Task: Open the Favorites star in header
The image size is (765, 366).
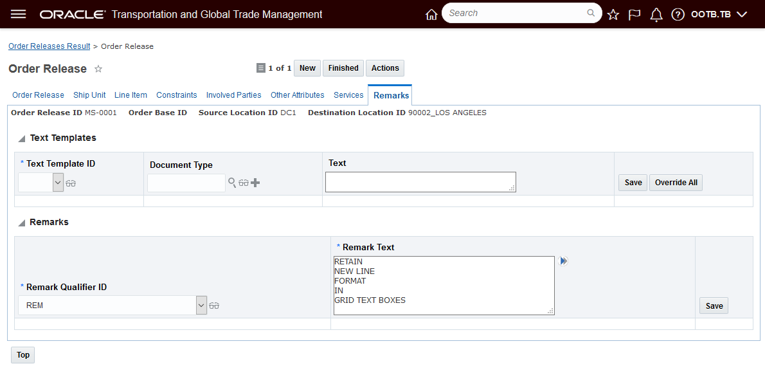Action: click(x=613, y=14)
